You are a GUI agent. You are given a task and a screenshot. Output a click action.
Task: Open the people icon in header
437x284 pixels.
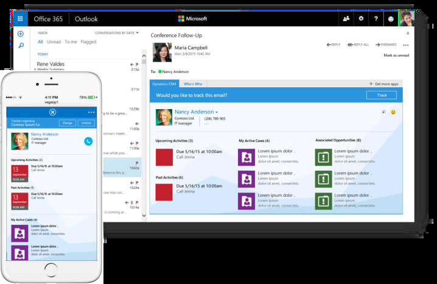(346, 19)
